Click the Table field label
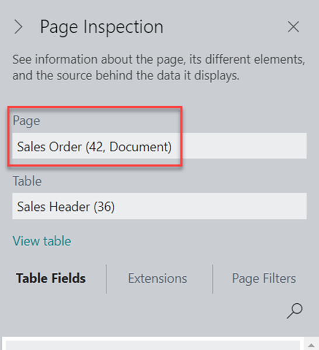Screen dimensions: 319x350 [27, 181]
